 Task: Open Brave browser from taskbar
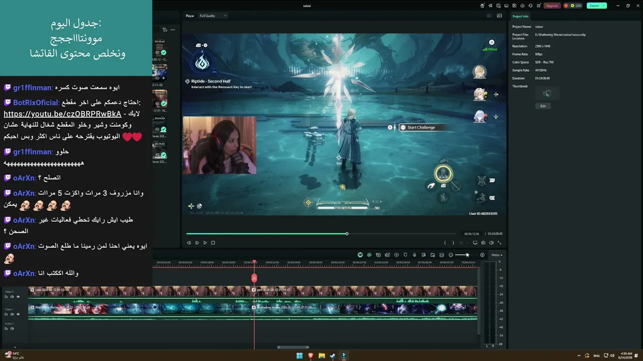coord(310,356)
